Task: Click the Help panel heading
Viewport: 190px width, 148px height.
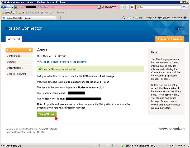Action: [x=154, y=52]
